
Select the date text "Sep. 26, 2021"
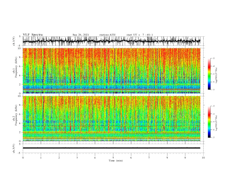click(81, 35)
